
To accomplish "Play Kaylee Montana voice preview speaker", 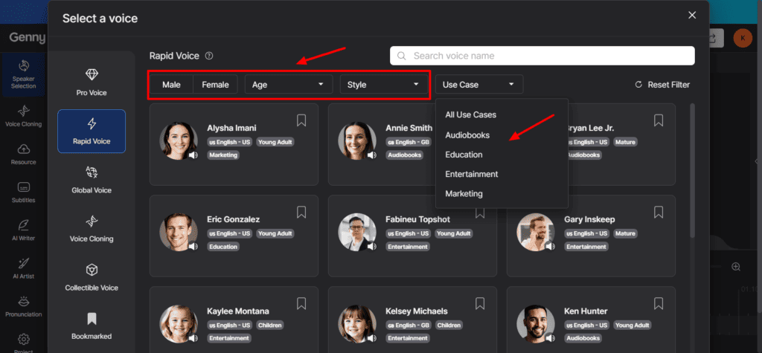I will 193,338.
